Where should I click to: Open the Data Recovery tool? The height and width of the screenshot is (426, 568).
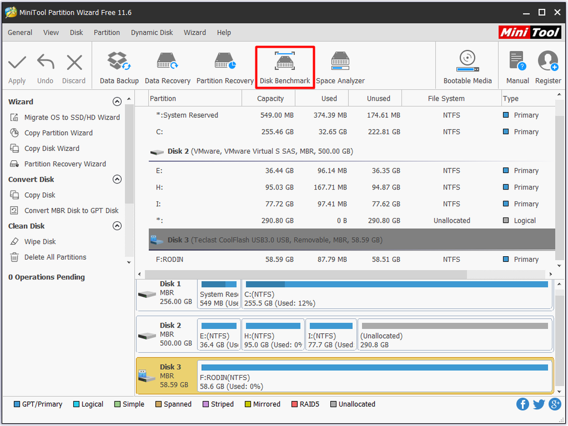[168, 67]
